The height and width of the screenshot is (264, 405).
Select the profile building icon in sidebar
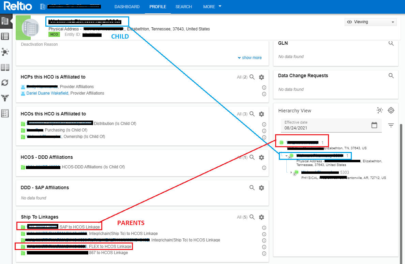coord(5,21)
